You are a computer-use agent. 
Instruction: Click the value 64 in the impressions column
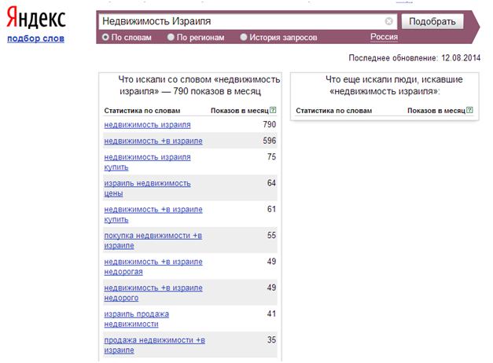271,182
